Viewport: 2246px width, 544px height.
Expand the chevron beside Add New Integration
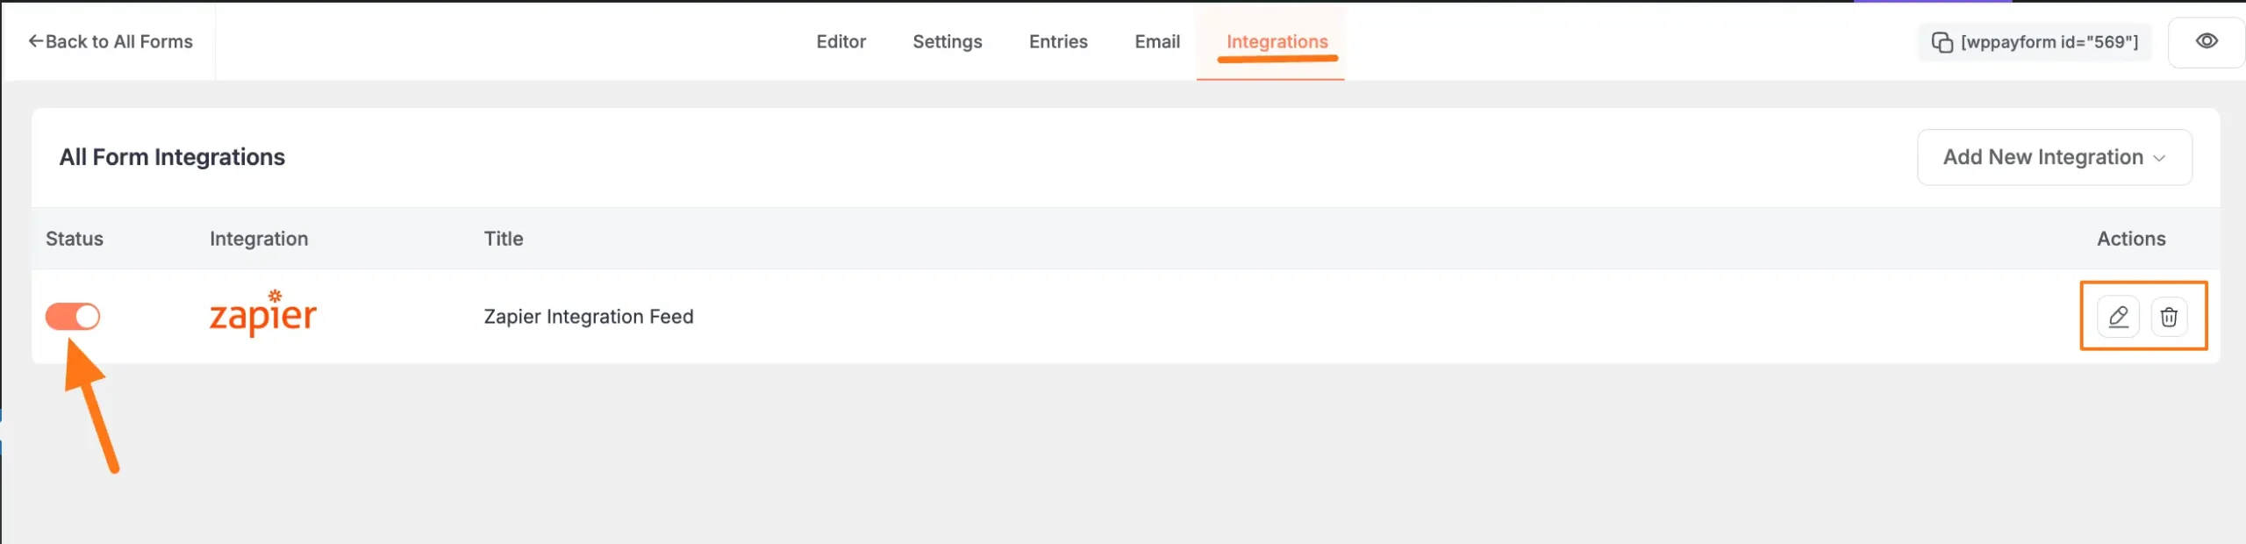[x=2159, y=158]
